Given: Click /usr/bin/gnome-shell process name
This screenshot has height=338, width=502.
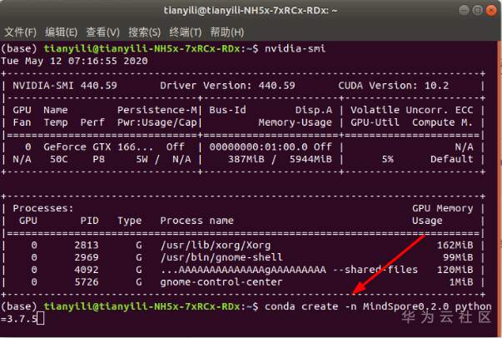Looking at the screenshot, I should [x=221, y=257].
